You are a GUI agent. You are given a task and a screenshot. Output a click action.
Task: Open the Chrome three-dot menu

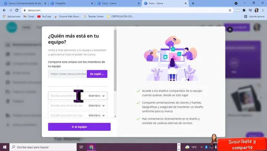263,10
